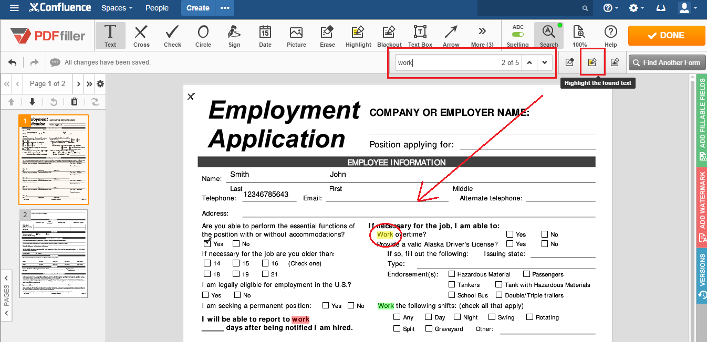The width and height of the screenshot is (707, 342).
Task: Delete page using the trash icon
Action: 74,102
